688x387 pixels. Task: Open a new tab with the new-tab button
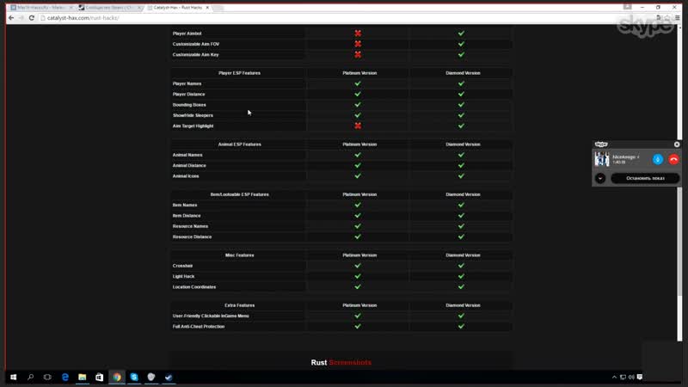218,8
